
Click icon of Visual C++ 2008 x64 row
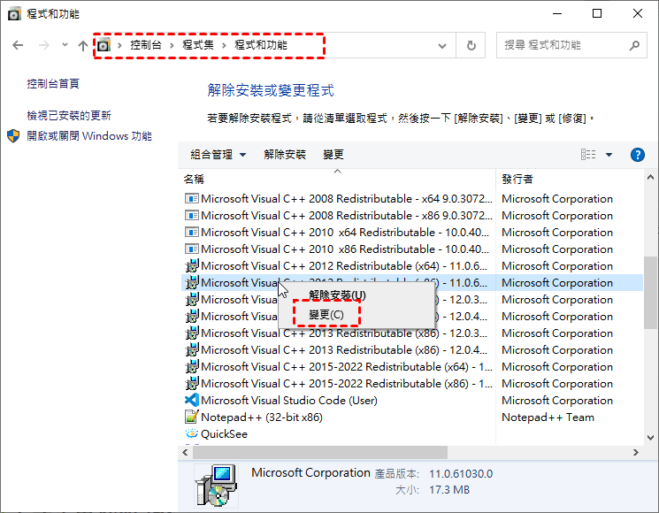click(x=192, y=198)
